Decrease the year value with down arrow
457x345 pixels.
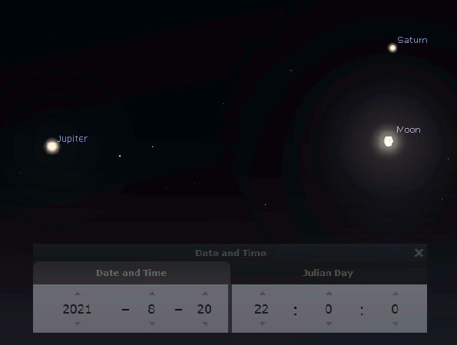tap(78, 324)
